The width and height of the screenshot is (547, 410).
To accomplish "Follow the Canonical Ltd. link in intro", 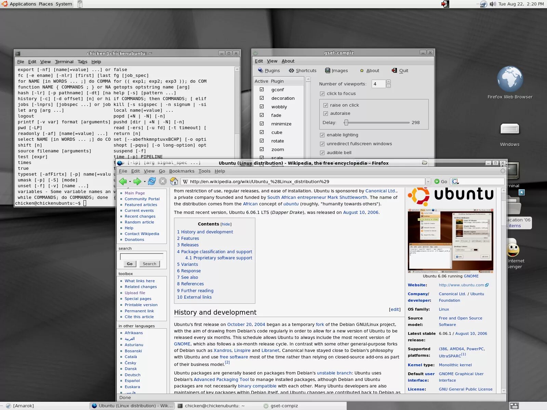I will pos(381,191).
